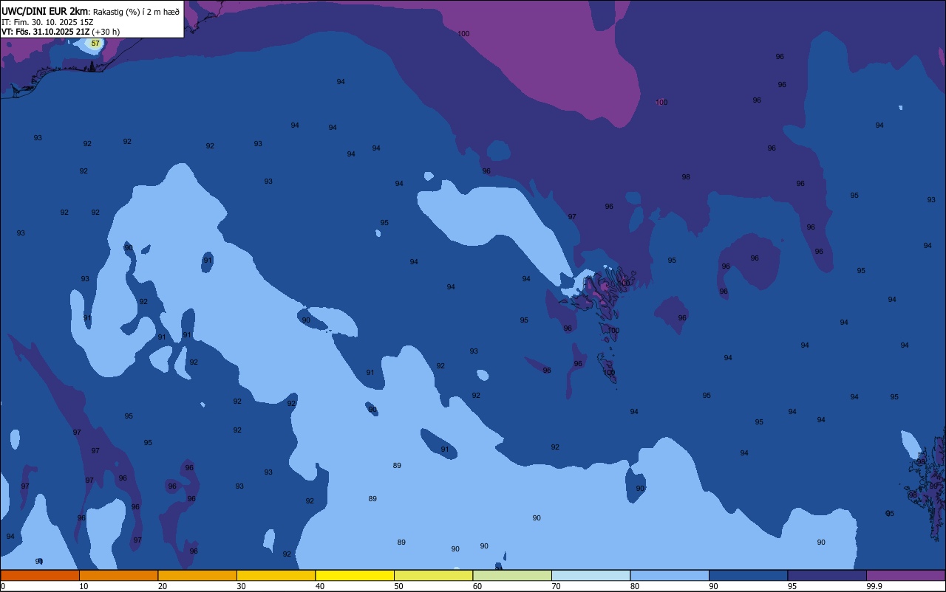The height and width of the screenshot is (592, 946).
Task: Click the medium blue 90–95 legend block
Action: (748, 575)
